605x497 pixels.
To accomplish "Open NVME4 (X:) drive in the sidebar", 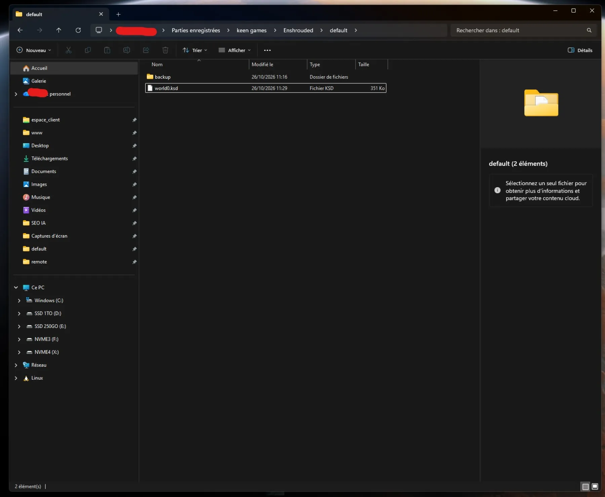I will tap(46, 352).
